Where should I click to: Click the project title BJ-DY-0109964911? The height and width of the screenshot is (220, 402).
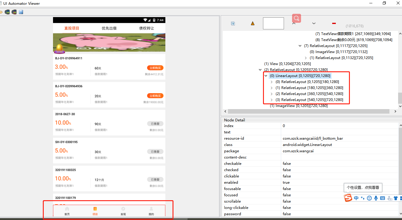(69, 58)
